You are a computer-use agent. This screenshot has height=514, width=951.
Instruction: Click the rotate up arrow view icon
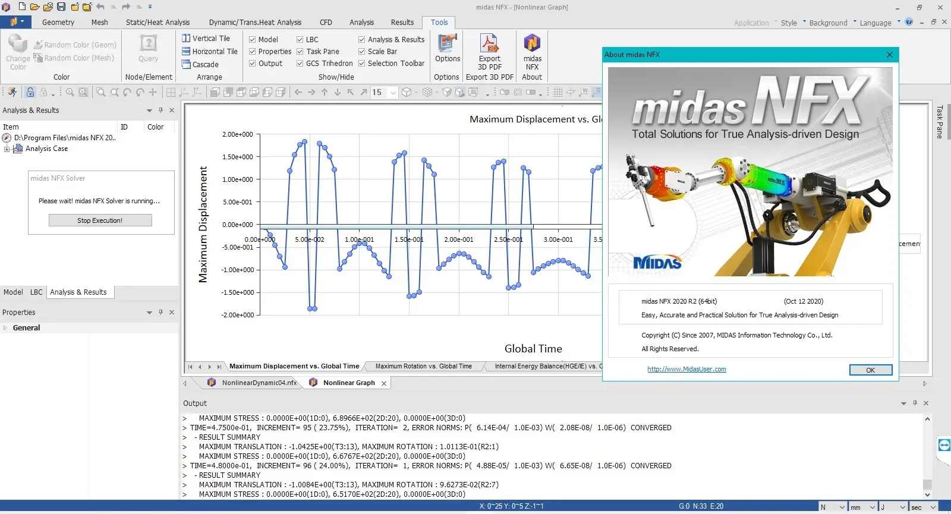[325, 92]
